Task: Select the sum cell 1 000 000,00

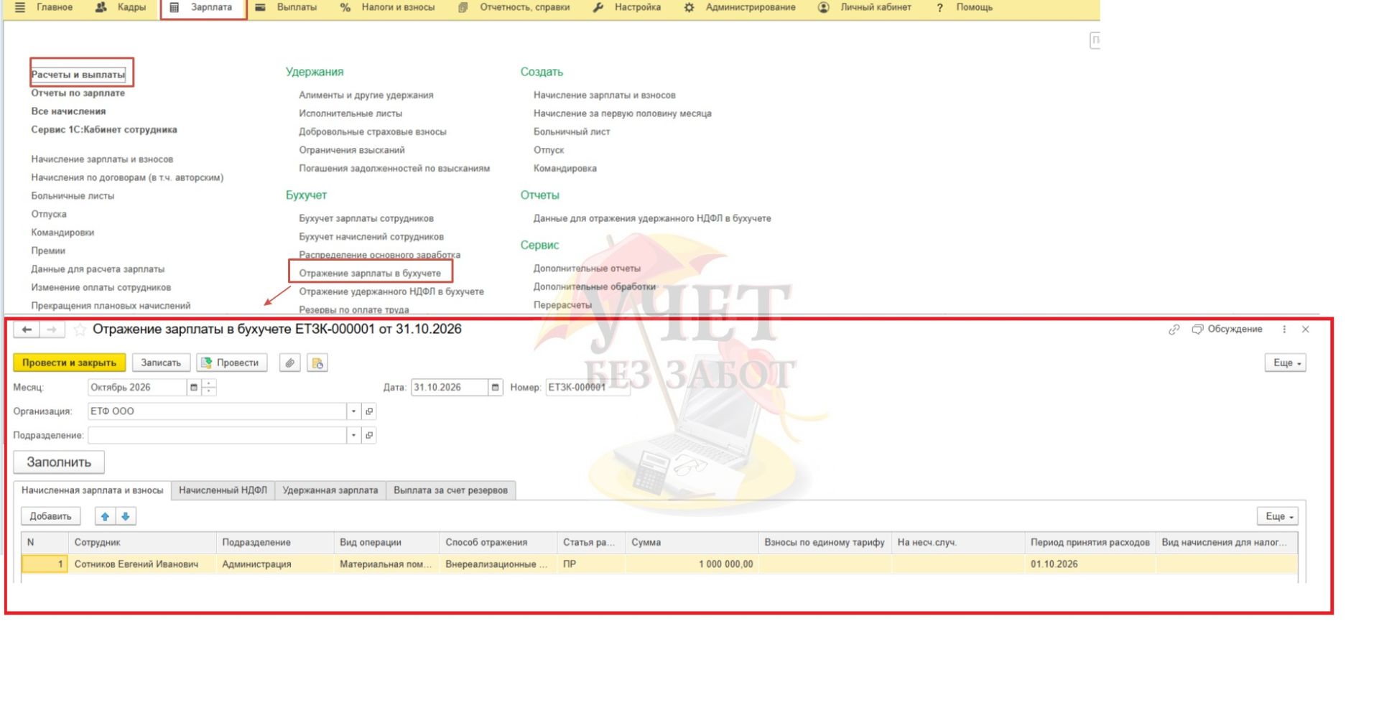Action: point(692,564)
